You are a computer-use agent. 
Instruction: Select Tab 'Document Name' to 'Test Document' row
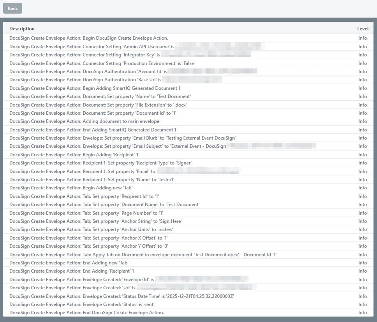(188, 205)
